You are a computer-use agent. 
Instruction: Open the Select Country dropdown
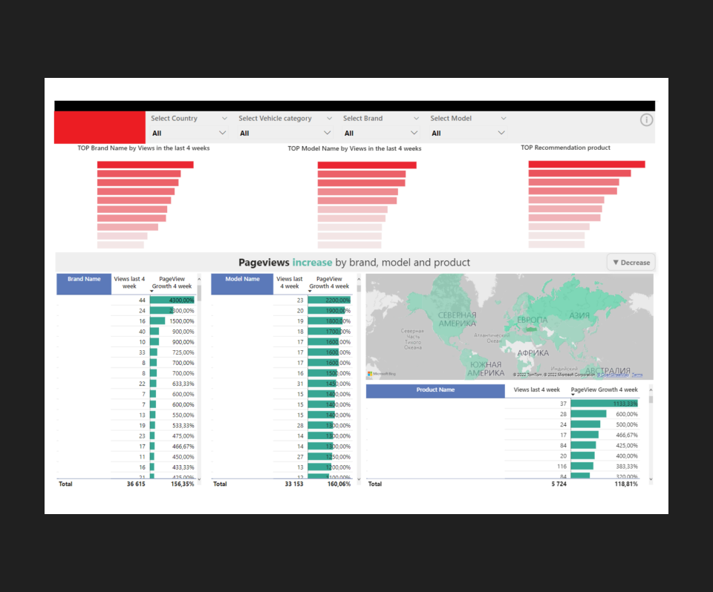(221, 134)
